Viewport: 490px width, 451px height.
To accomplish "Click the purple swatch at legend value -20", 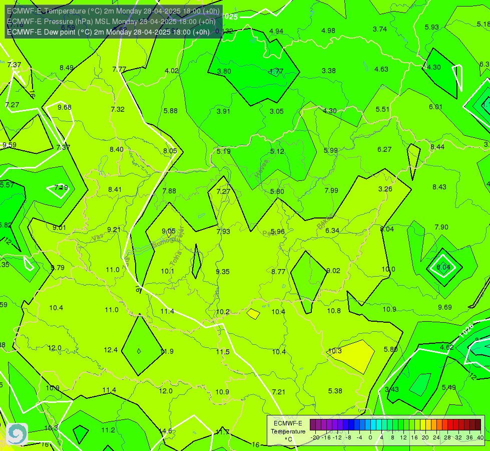I will 313,425.
